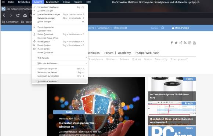
Task: Open the Software category link
Action: tap(124, 59)
